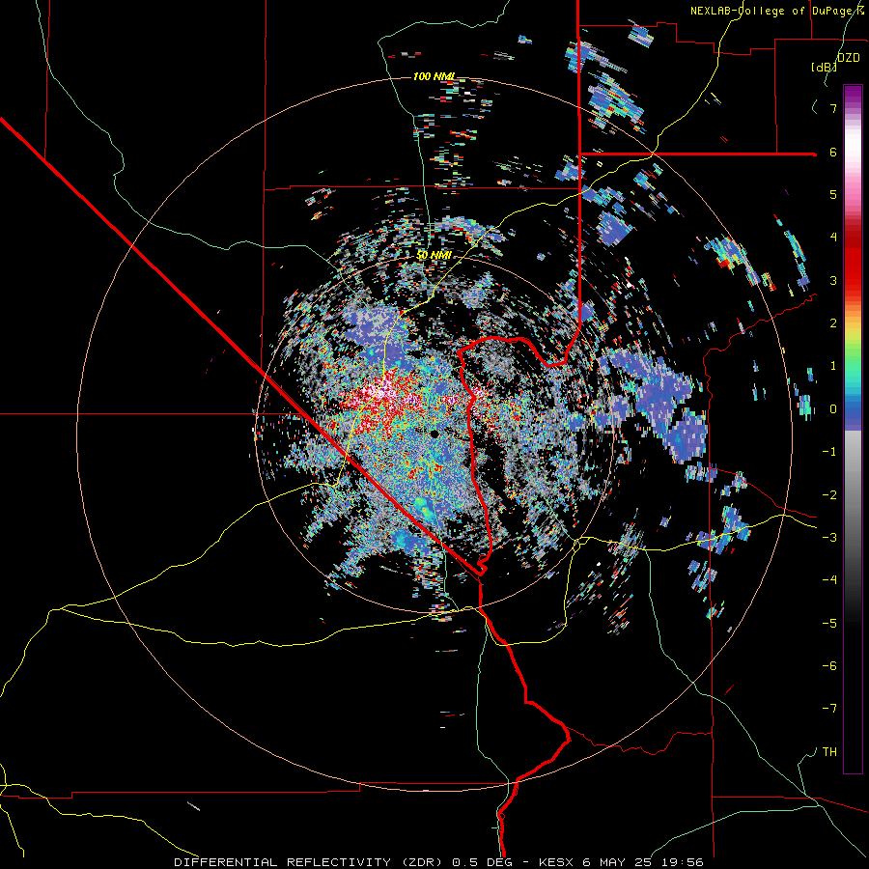Select the -7 tick on color scale
The height and width of the screenshot is (869, 869).
tap(829, 709)
